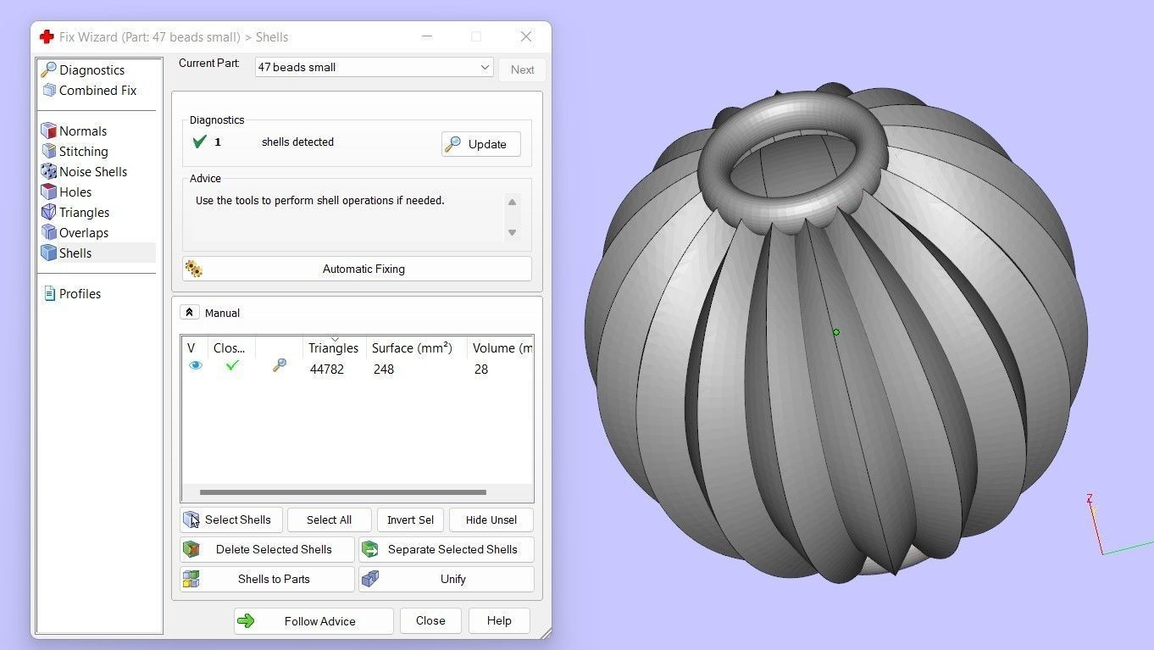Click Delete Selected Shells
This screenshot has height=650, width=1154.
[x=267, y=549]
